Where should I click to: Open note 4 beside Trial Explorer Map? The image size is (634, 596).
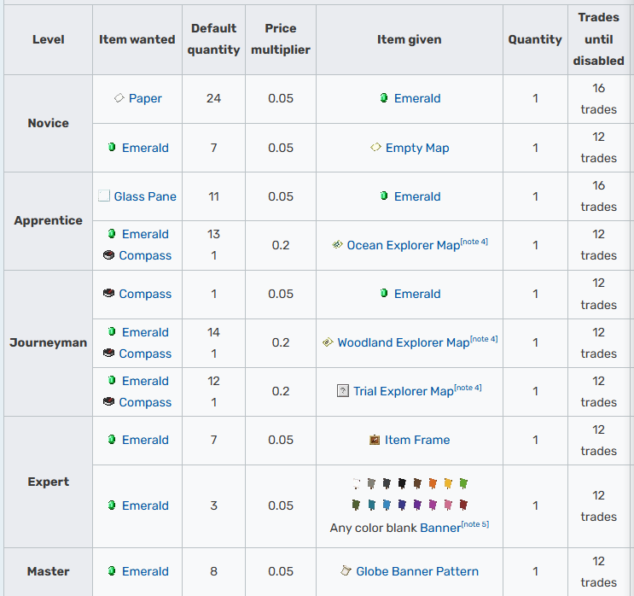click(468, 388)
